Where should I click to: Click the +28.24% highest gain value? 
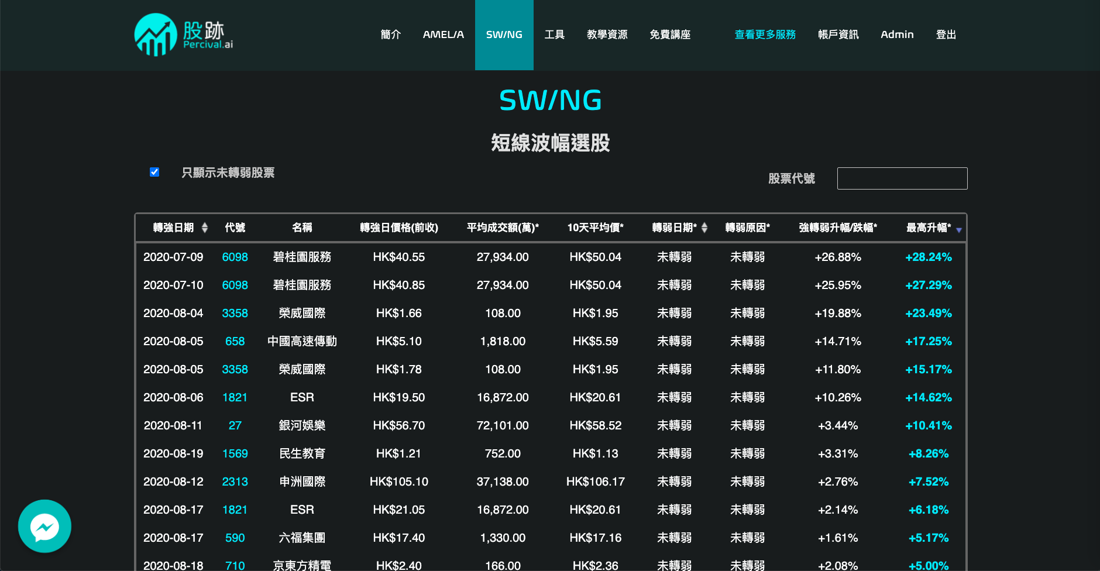click(929, 257)
